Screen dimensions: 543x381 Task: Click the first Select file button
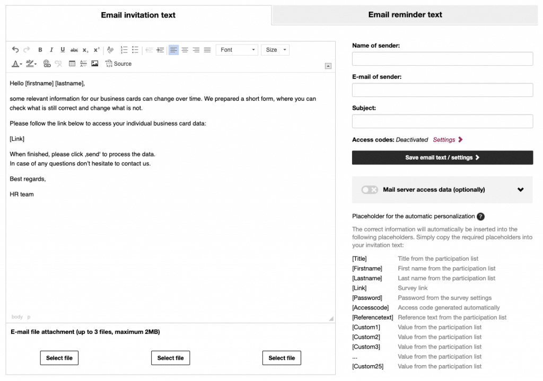(x=59, y=358)
